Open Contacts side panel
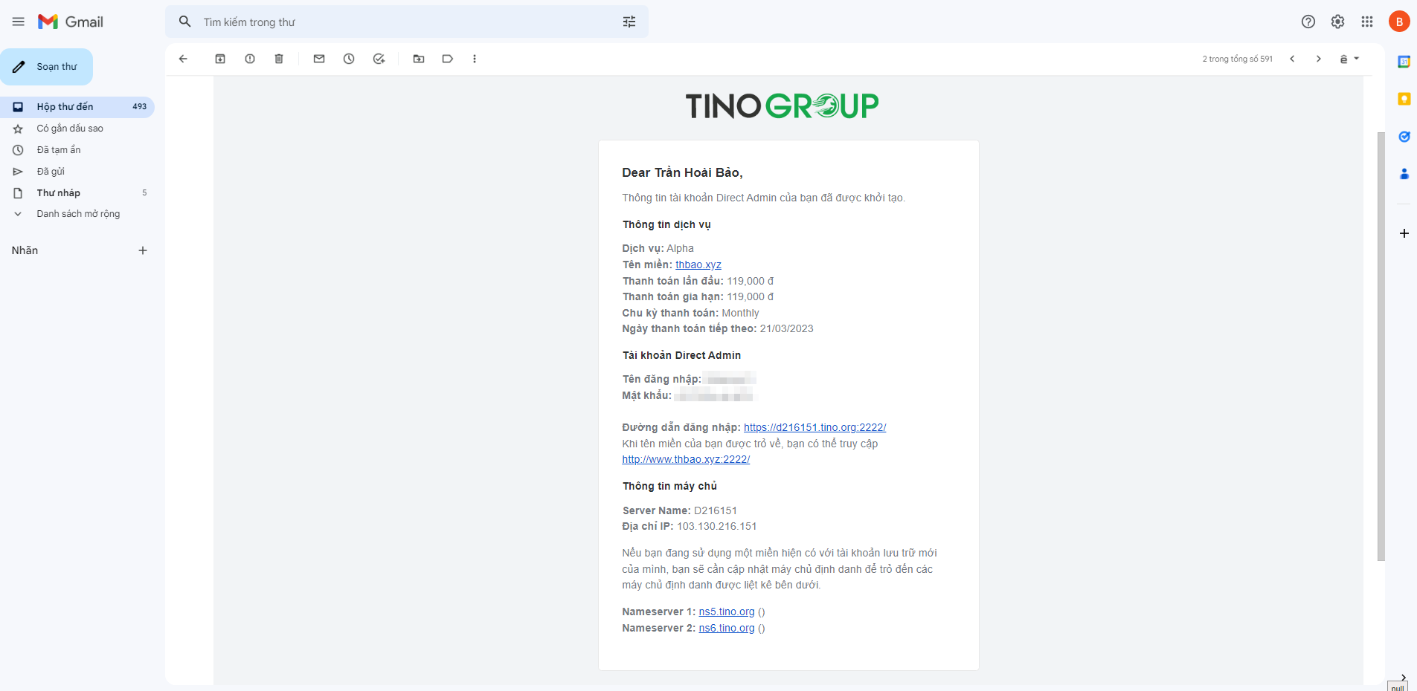1417x691 pixels. 1404,174
